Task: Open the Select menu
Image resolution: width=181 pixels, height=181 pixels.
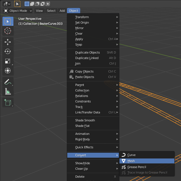Action: (x=51, y=11)
